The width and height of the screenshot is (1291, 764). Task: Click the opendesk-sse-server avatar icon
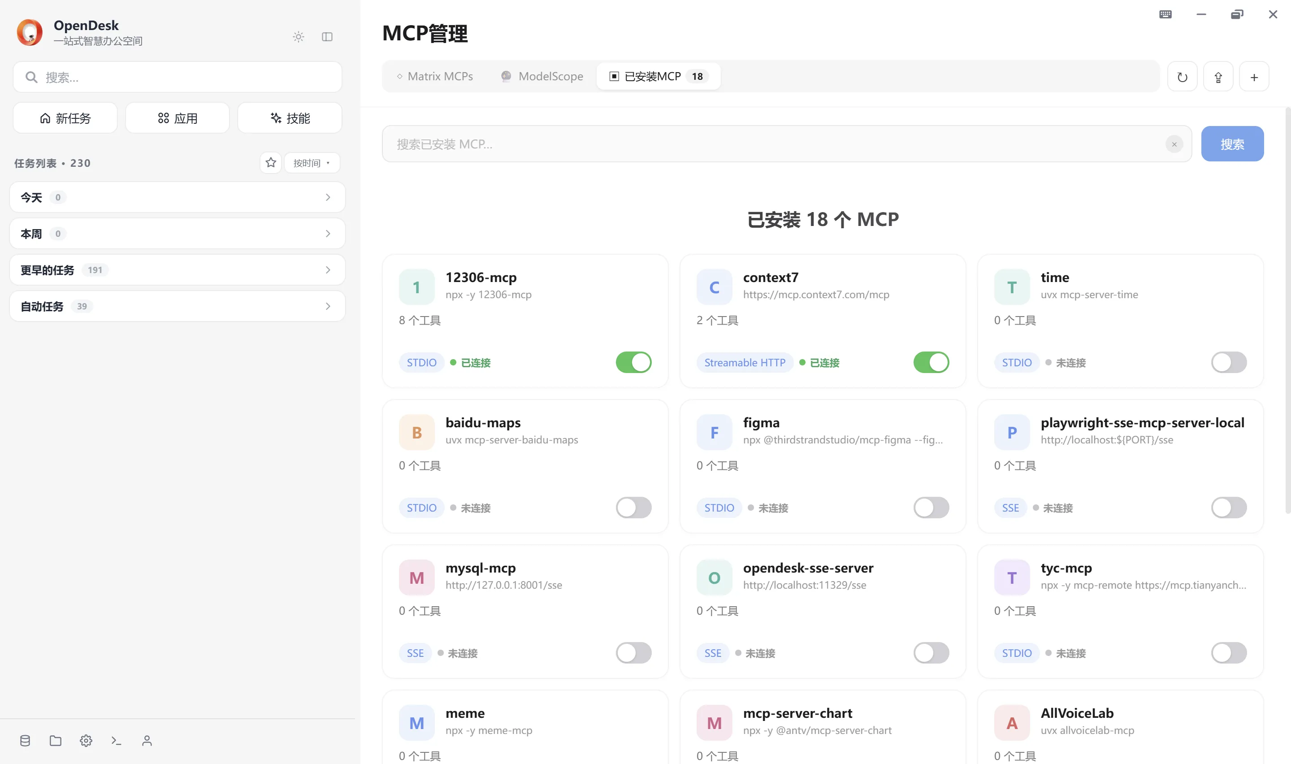coord(714,577)
